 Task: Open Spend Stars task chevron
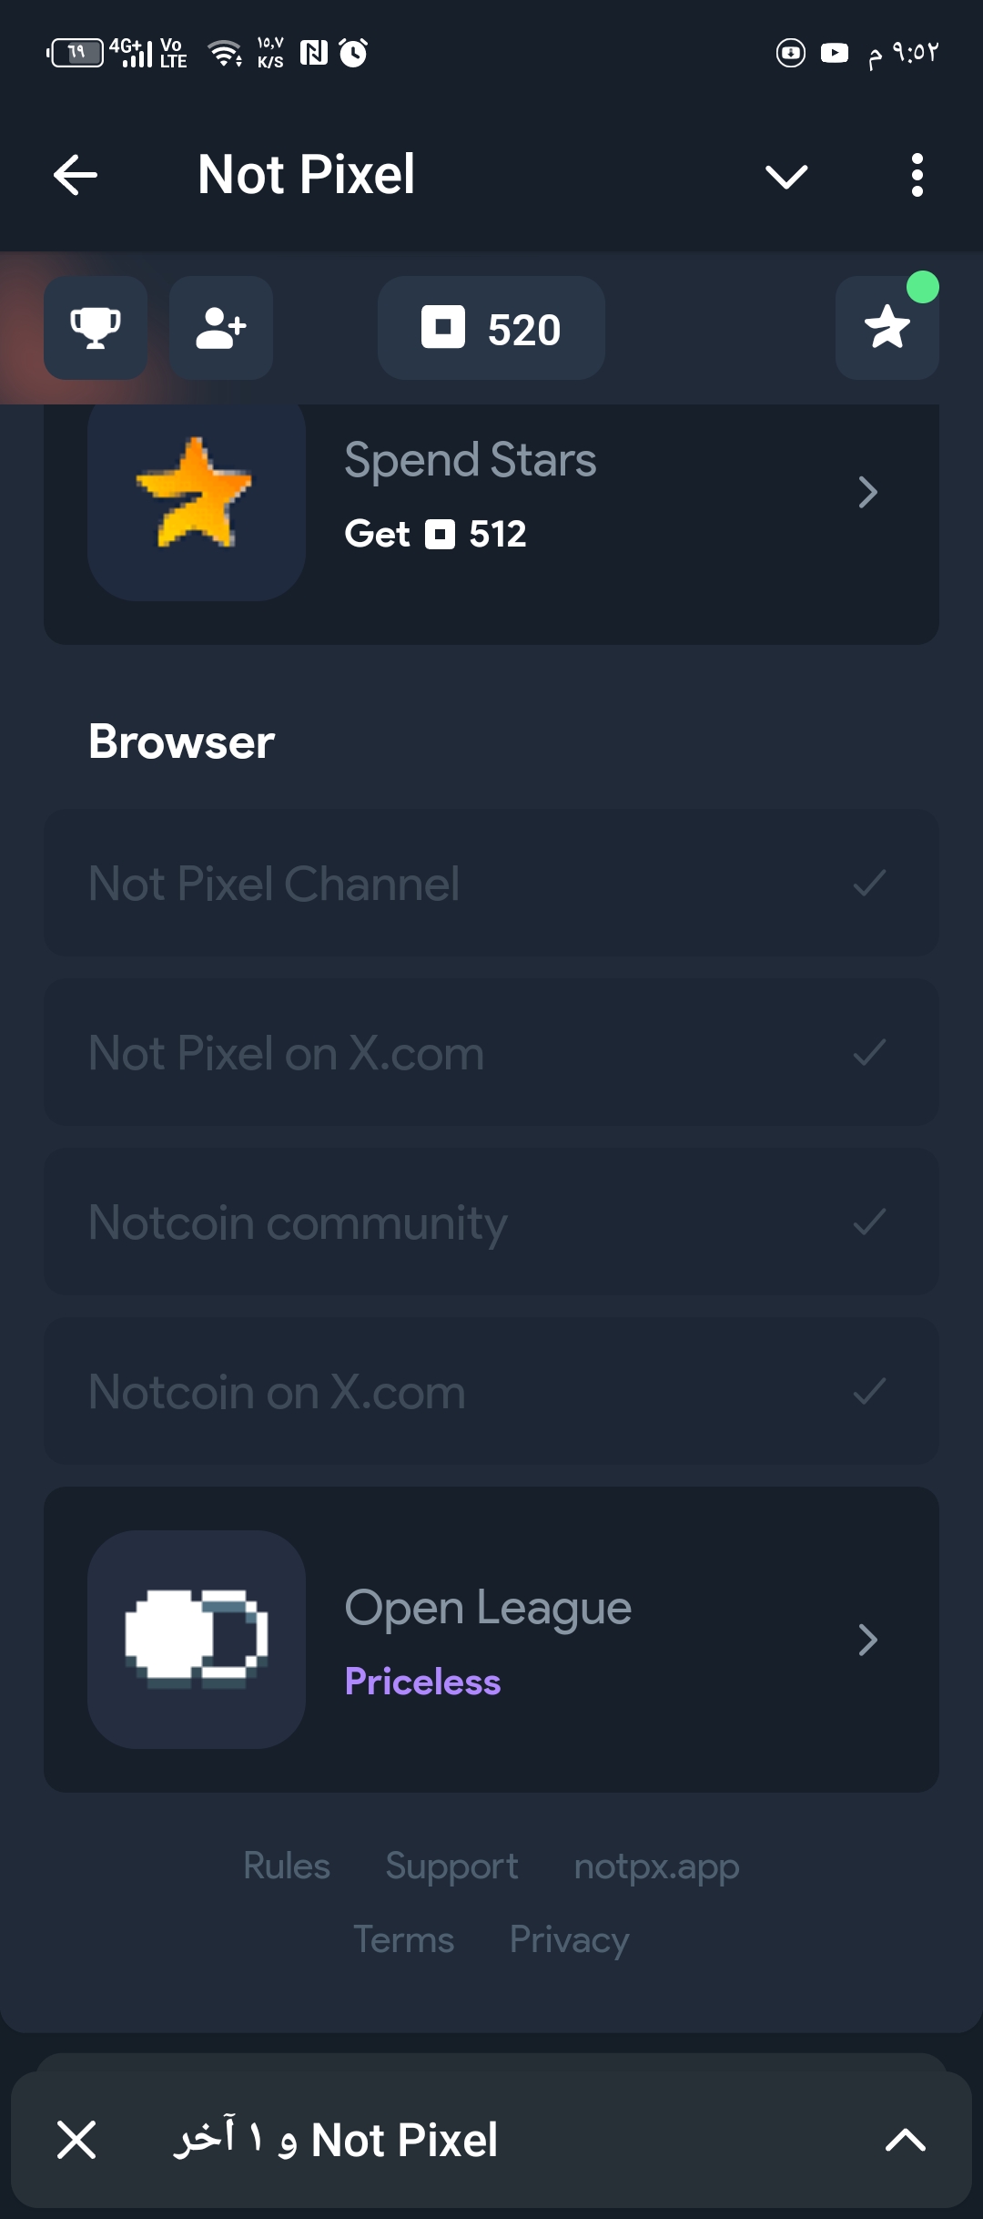pos(867,493)
